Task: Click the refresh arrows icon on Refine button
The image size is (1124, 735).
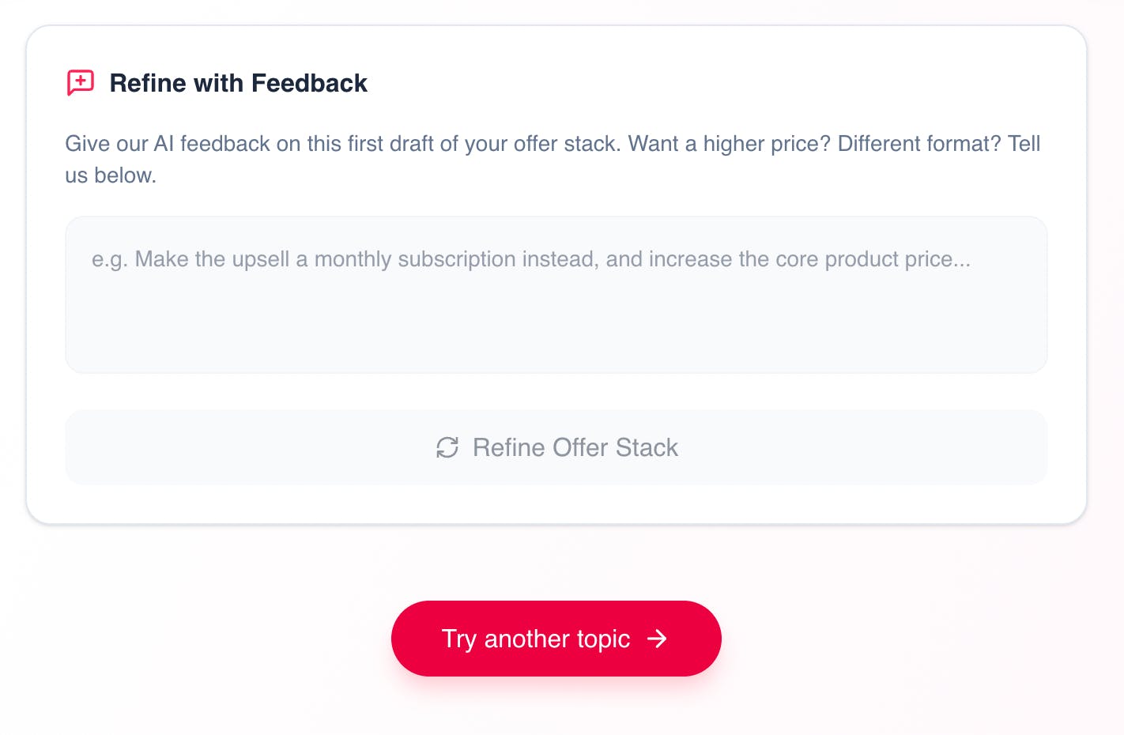Action: pyautogui.click(x=447, y=447)
